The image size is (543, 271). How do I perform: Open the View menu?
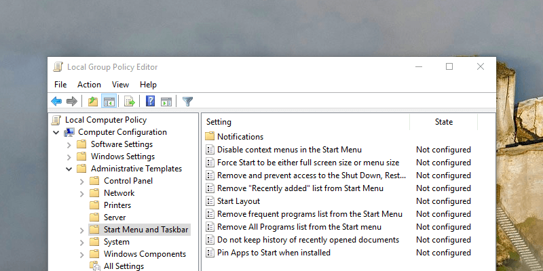click(121, 85)
